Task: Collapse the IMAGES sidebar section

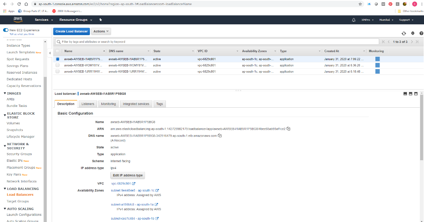Action: coord(5,93)
